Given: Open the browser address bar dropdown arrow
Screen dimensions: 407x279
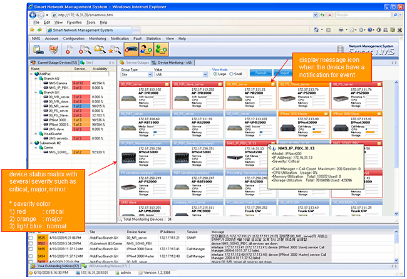Looking at the screenshot, I should [x=315, y=15].
